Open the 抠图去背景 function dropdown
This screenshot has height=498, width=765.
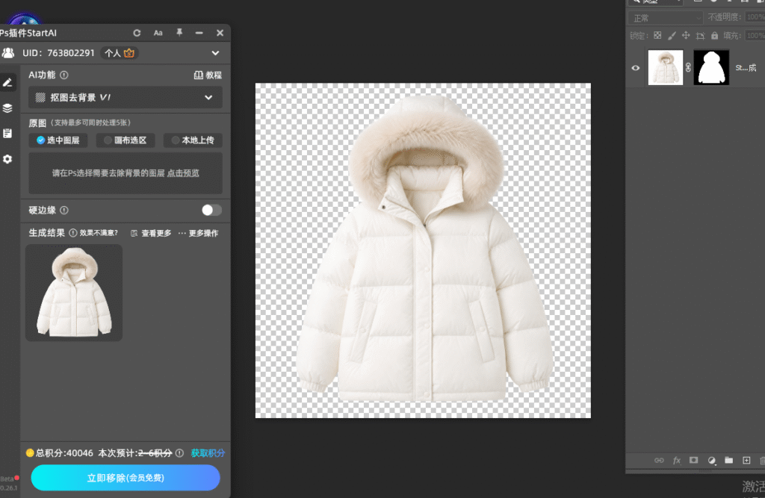tap(126, 98)
